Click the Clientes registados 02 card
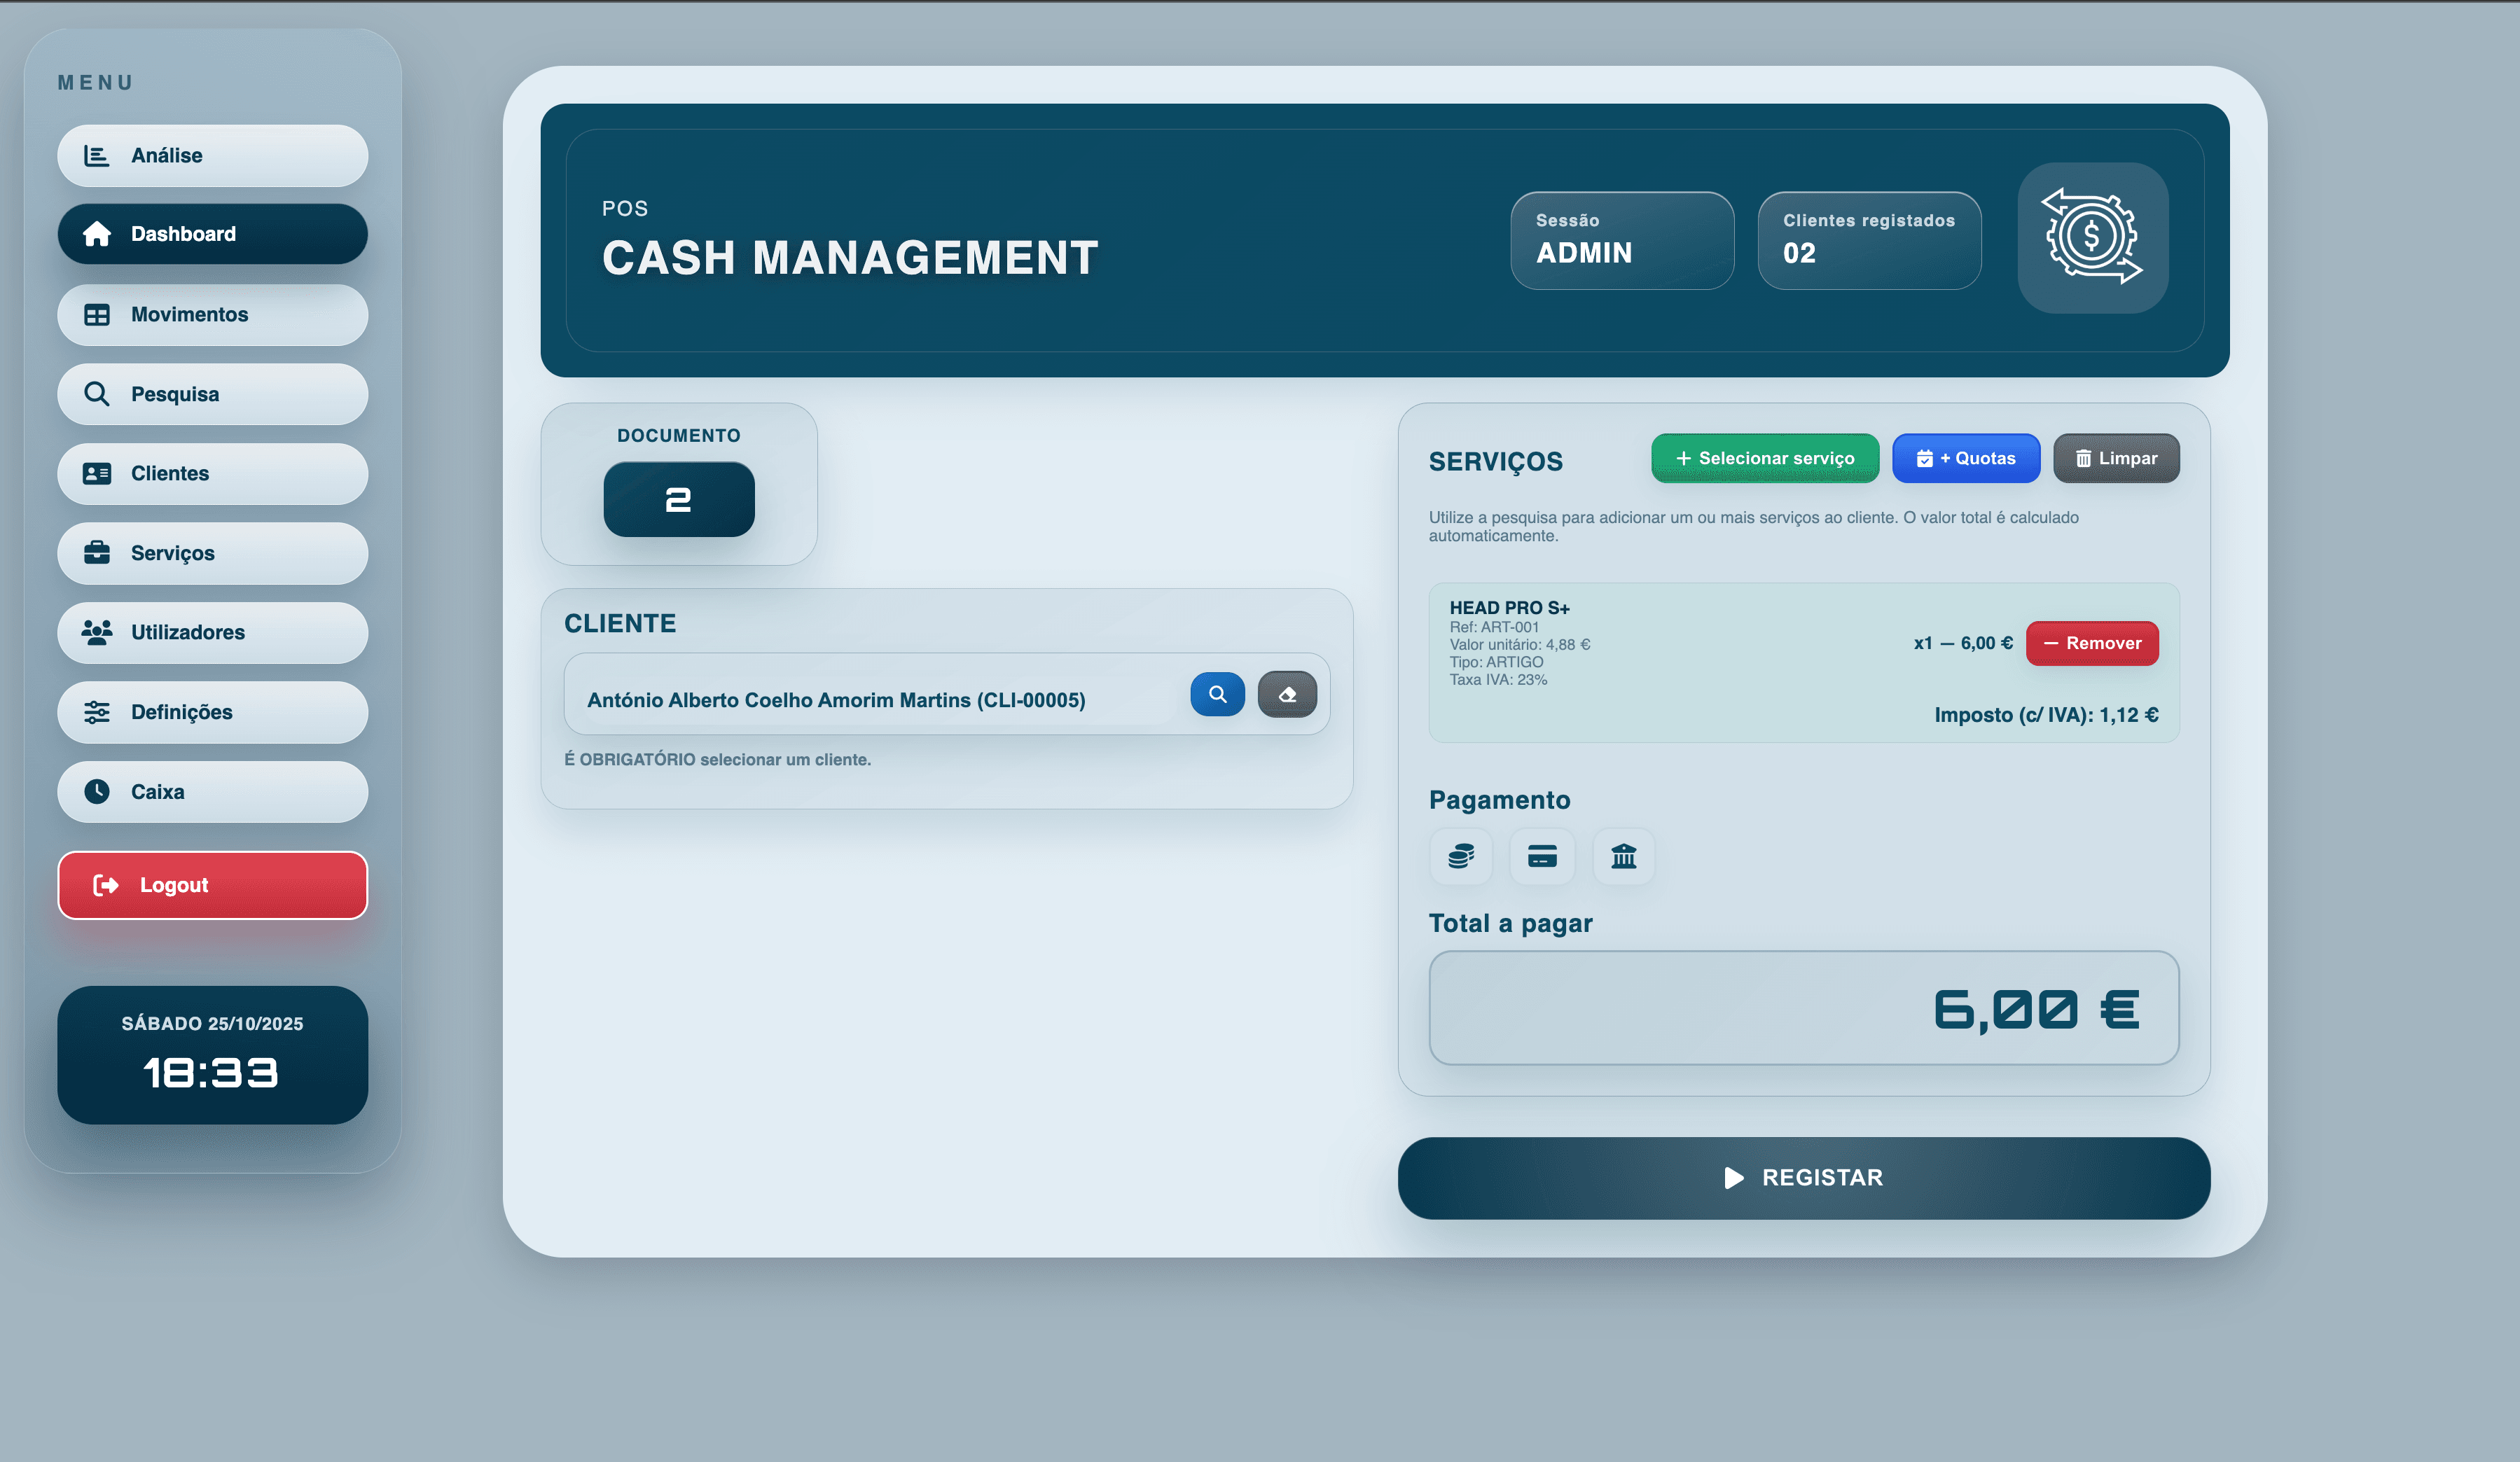2520x1462 pixels. [x=1869, y=241]
